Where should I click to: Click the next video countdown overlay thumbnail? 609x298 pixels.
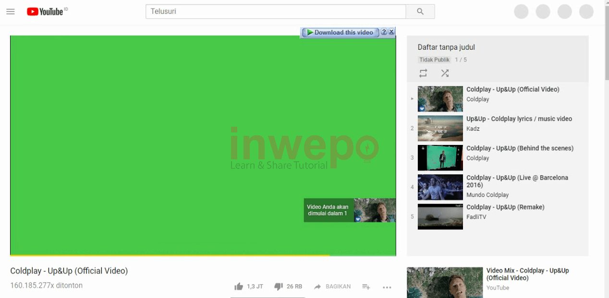pos(375,210)
